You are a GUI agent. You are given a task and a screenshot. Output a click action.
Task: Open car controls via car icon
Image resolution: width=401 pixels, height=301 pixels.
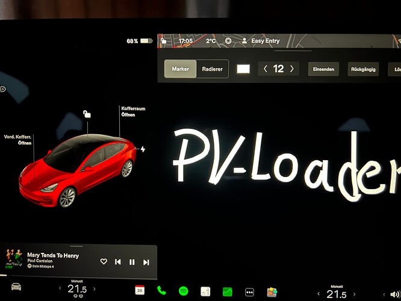pyautogui.click(x=16, y=287)
